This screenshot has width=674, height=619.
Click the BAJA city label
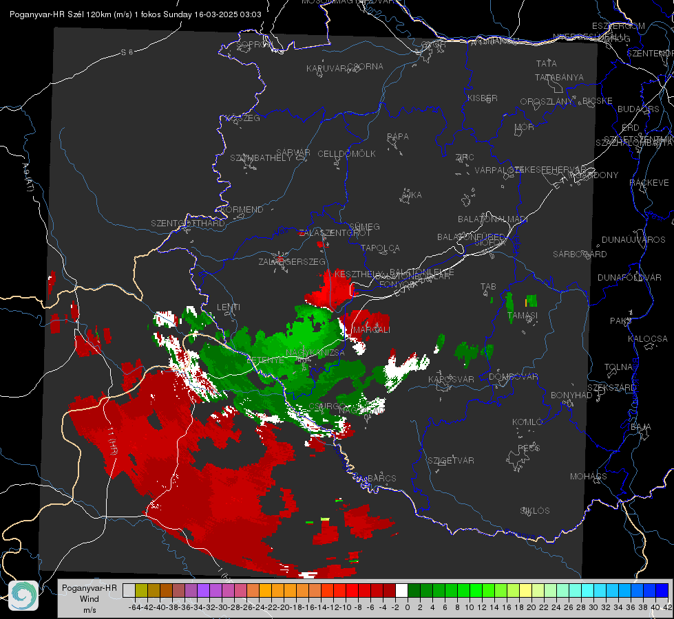click(x=641, y=427)
